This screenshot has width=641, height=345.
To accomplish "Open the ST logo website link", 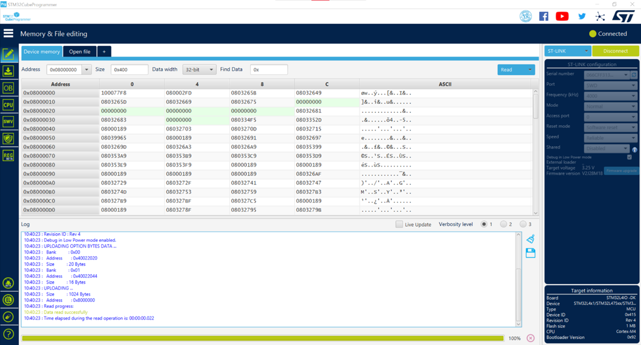I will 623,16.
